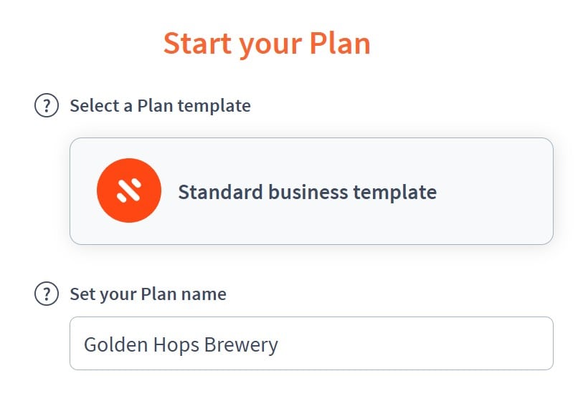This screenshot has width=583, height=396.
Task: Open help for Select a Plan template
Action: (47, 105)
